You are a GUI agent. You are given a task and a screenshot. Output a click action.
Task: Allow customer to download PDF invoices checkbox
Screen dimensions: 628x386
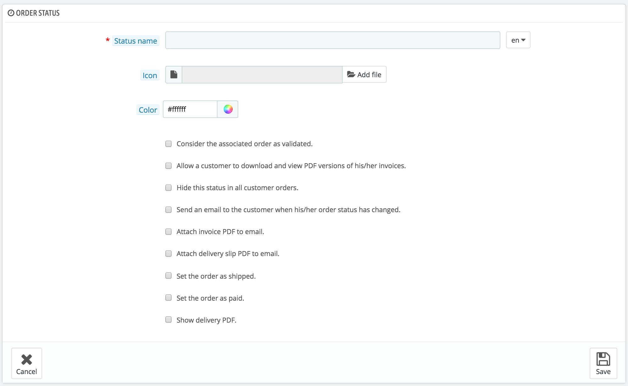[x=168, y=166]
